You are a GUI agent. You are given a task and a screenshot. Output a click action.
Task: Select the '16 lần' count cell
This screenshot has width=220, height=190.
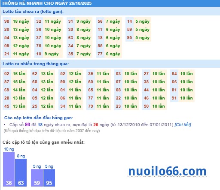pyautogui.click(x=19, y=74)
